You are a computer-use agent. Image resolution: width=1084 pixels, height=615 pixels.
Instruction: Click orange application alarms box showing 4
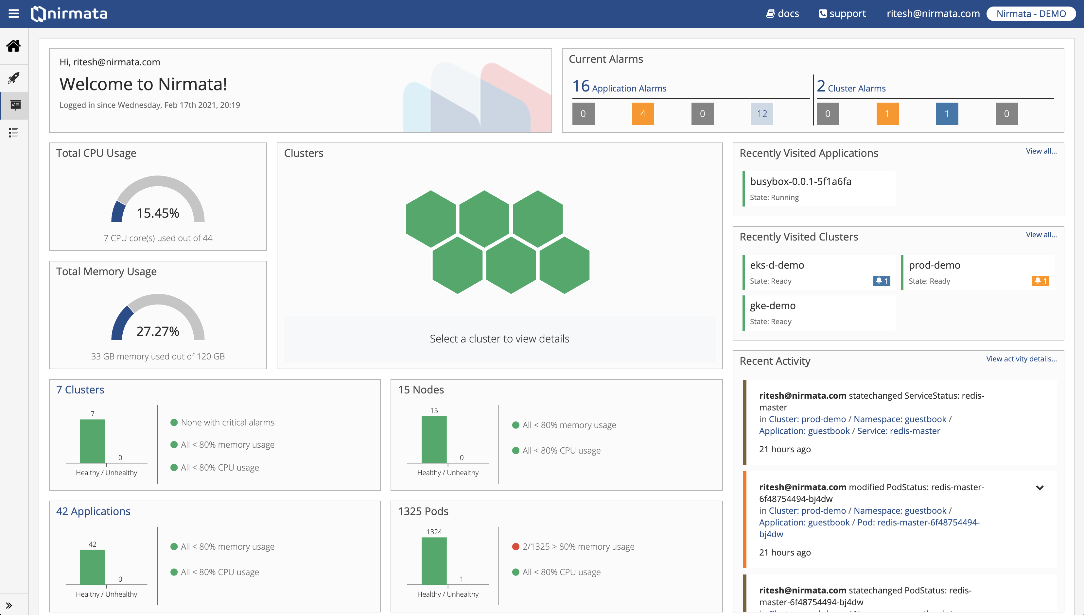[643, 114]
